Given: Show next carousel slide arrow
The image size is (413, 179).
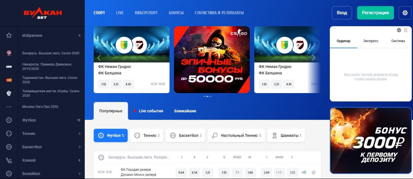Looking at the screenshot, I should [313, 58].
